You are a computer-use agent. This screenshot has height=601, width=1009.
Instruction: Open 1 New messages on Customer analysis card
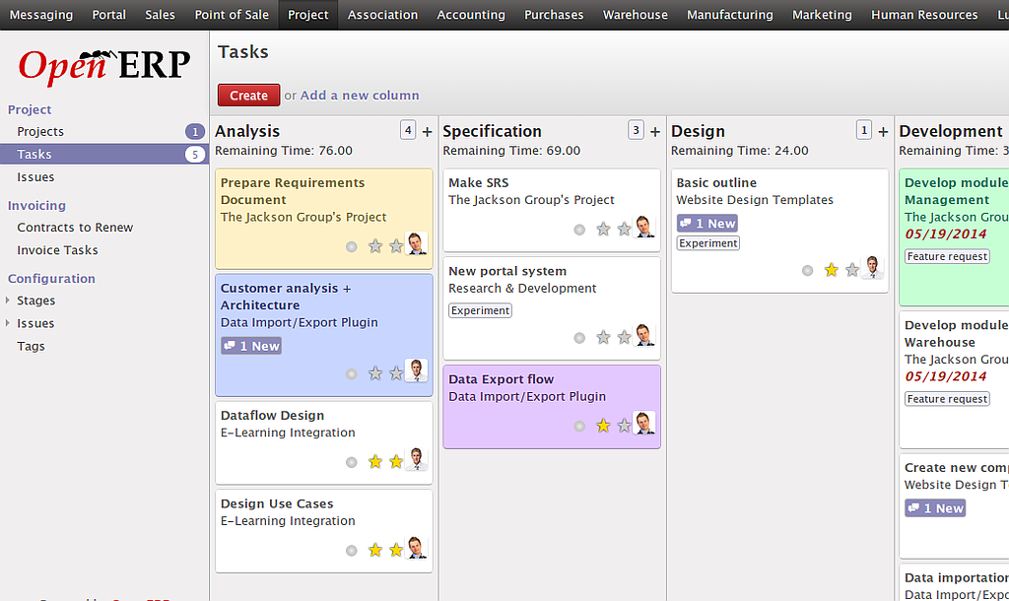tap(251, 346)
